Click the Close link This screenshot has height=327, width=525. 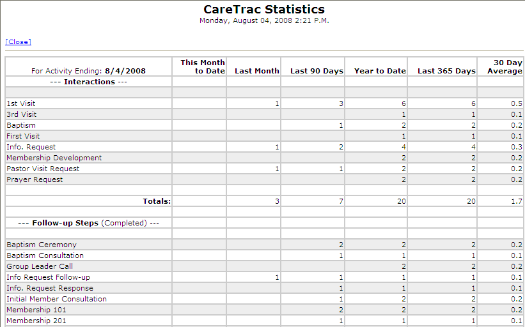(x=18, y=42)
